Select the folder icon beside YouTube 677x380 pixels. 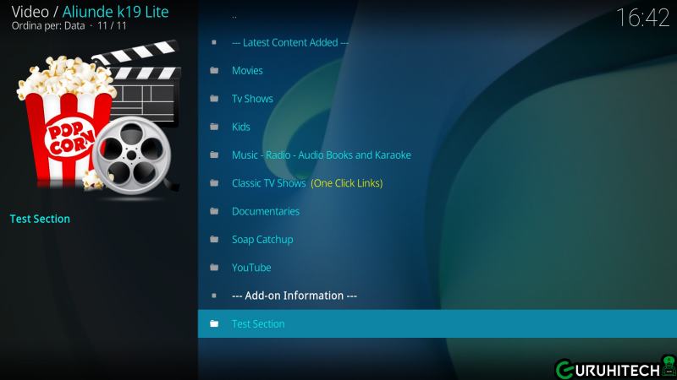click(x=214, y=268)
